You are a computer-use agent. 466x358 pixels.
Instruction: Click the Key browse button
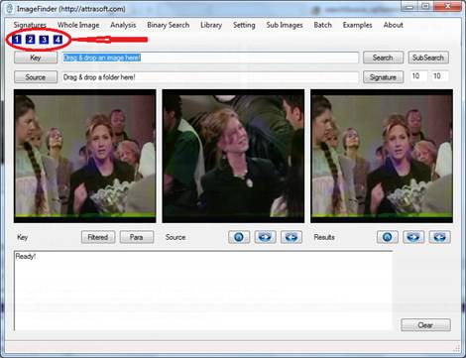(36, 58)
